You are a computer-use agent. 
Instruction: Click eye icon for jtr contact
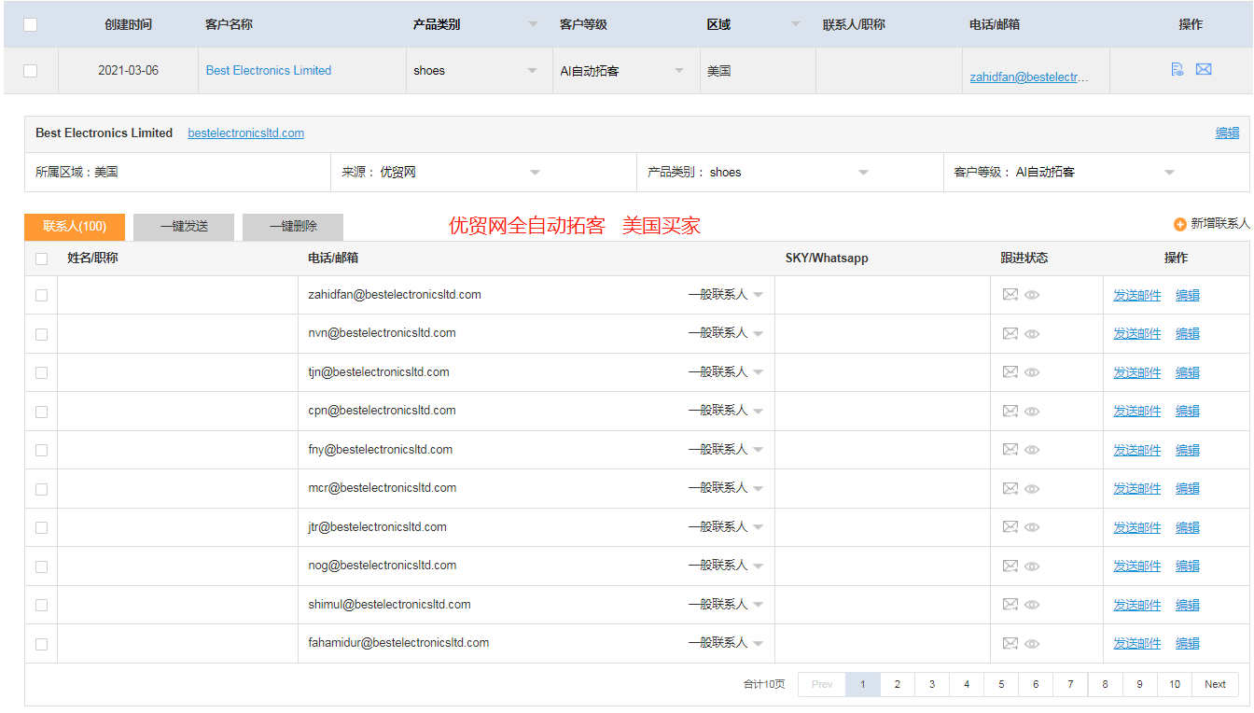[x=1032, y=527]
